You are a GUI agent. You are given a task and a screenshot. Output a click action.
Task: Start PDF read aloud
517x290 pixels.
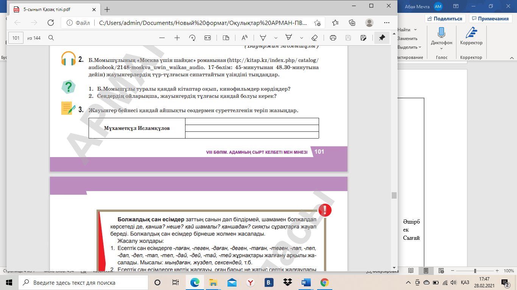(244, 38)
